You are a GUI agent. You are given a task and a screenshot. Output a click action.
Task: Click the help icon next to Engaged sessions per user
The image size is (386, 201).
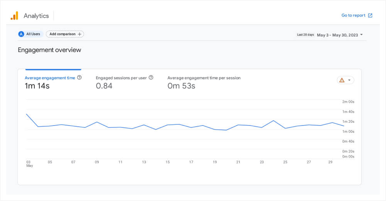click(x=151, y=77)
